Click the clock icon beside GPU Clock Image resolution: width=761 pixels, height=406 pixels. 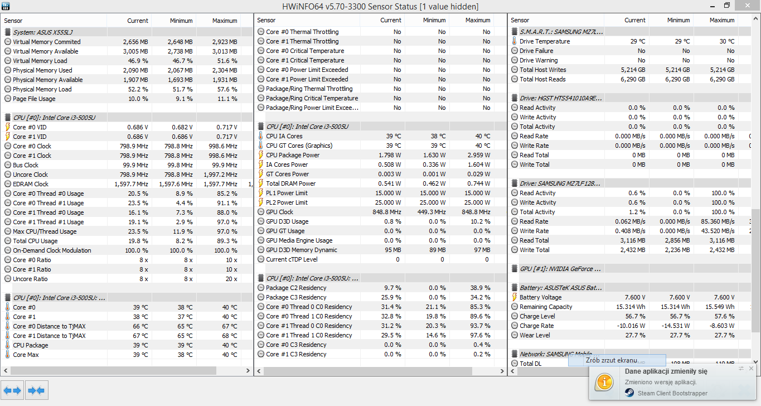pos(259,212)
